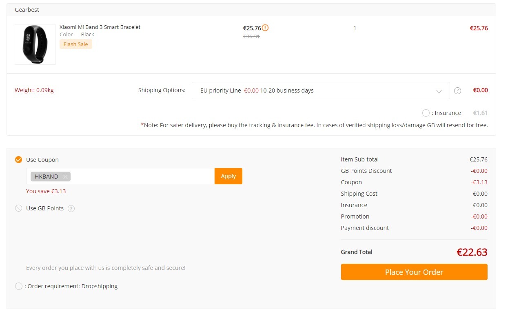Select the Insurance radio option
This screenshot has height=318, width=510.
[x=426, y=113]
